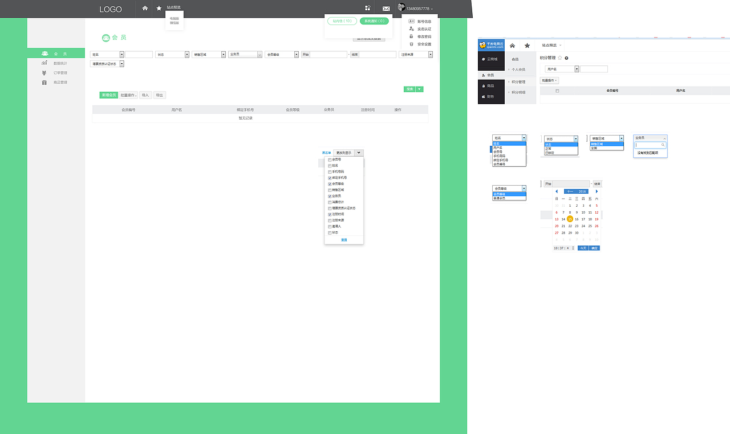Click the 导出 button

160,95
